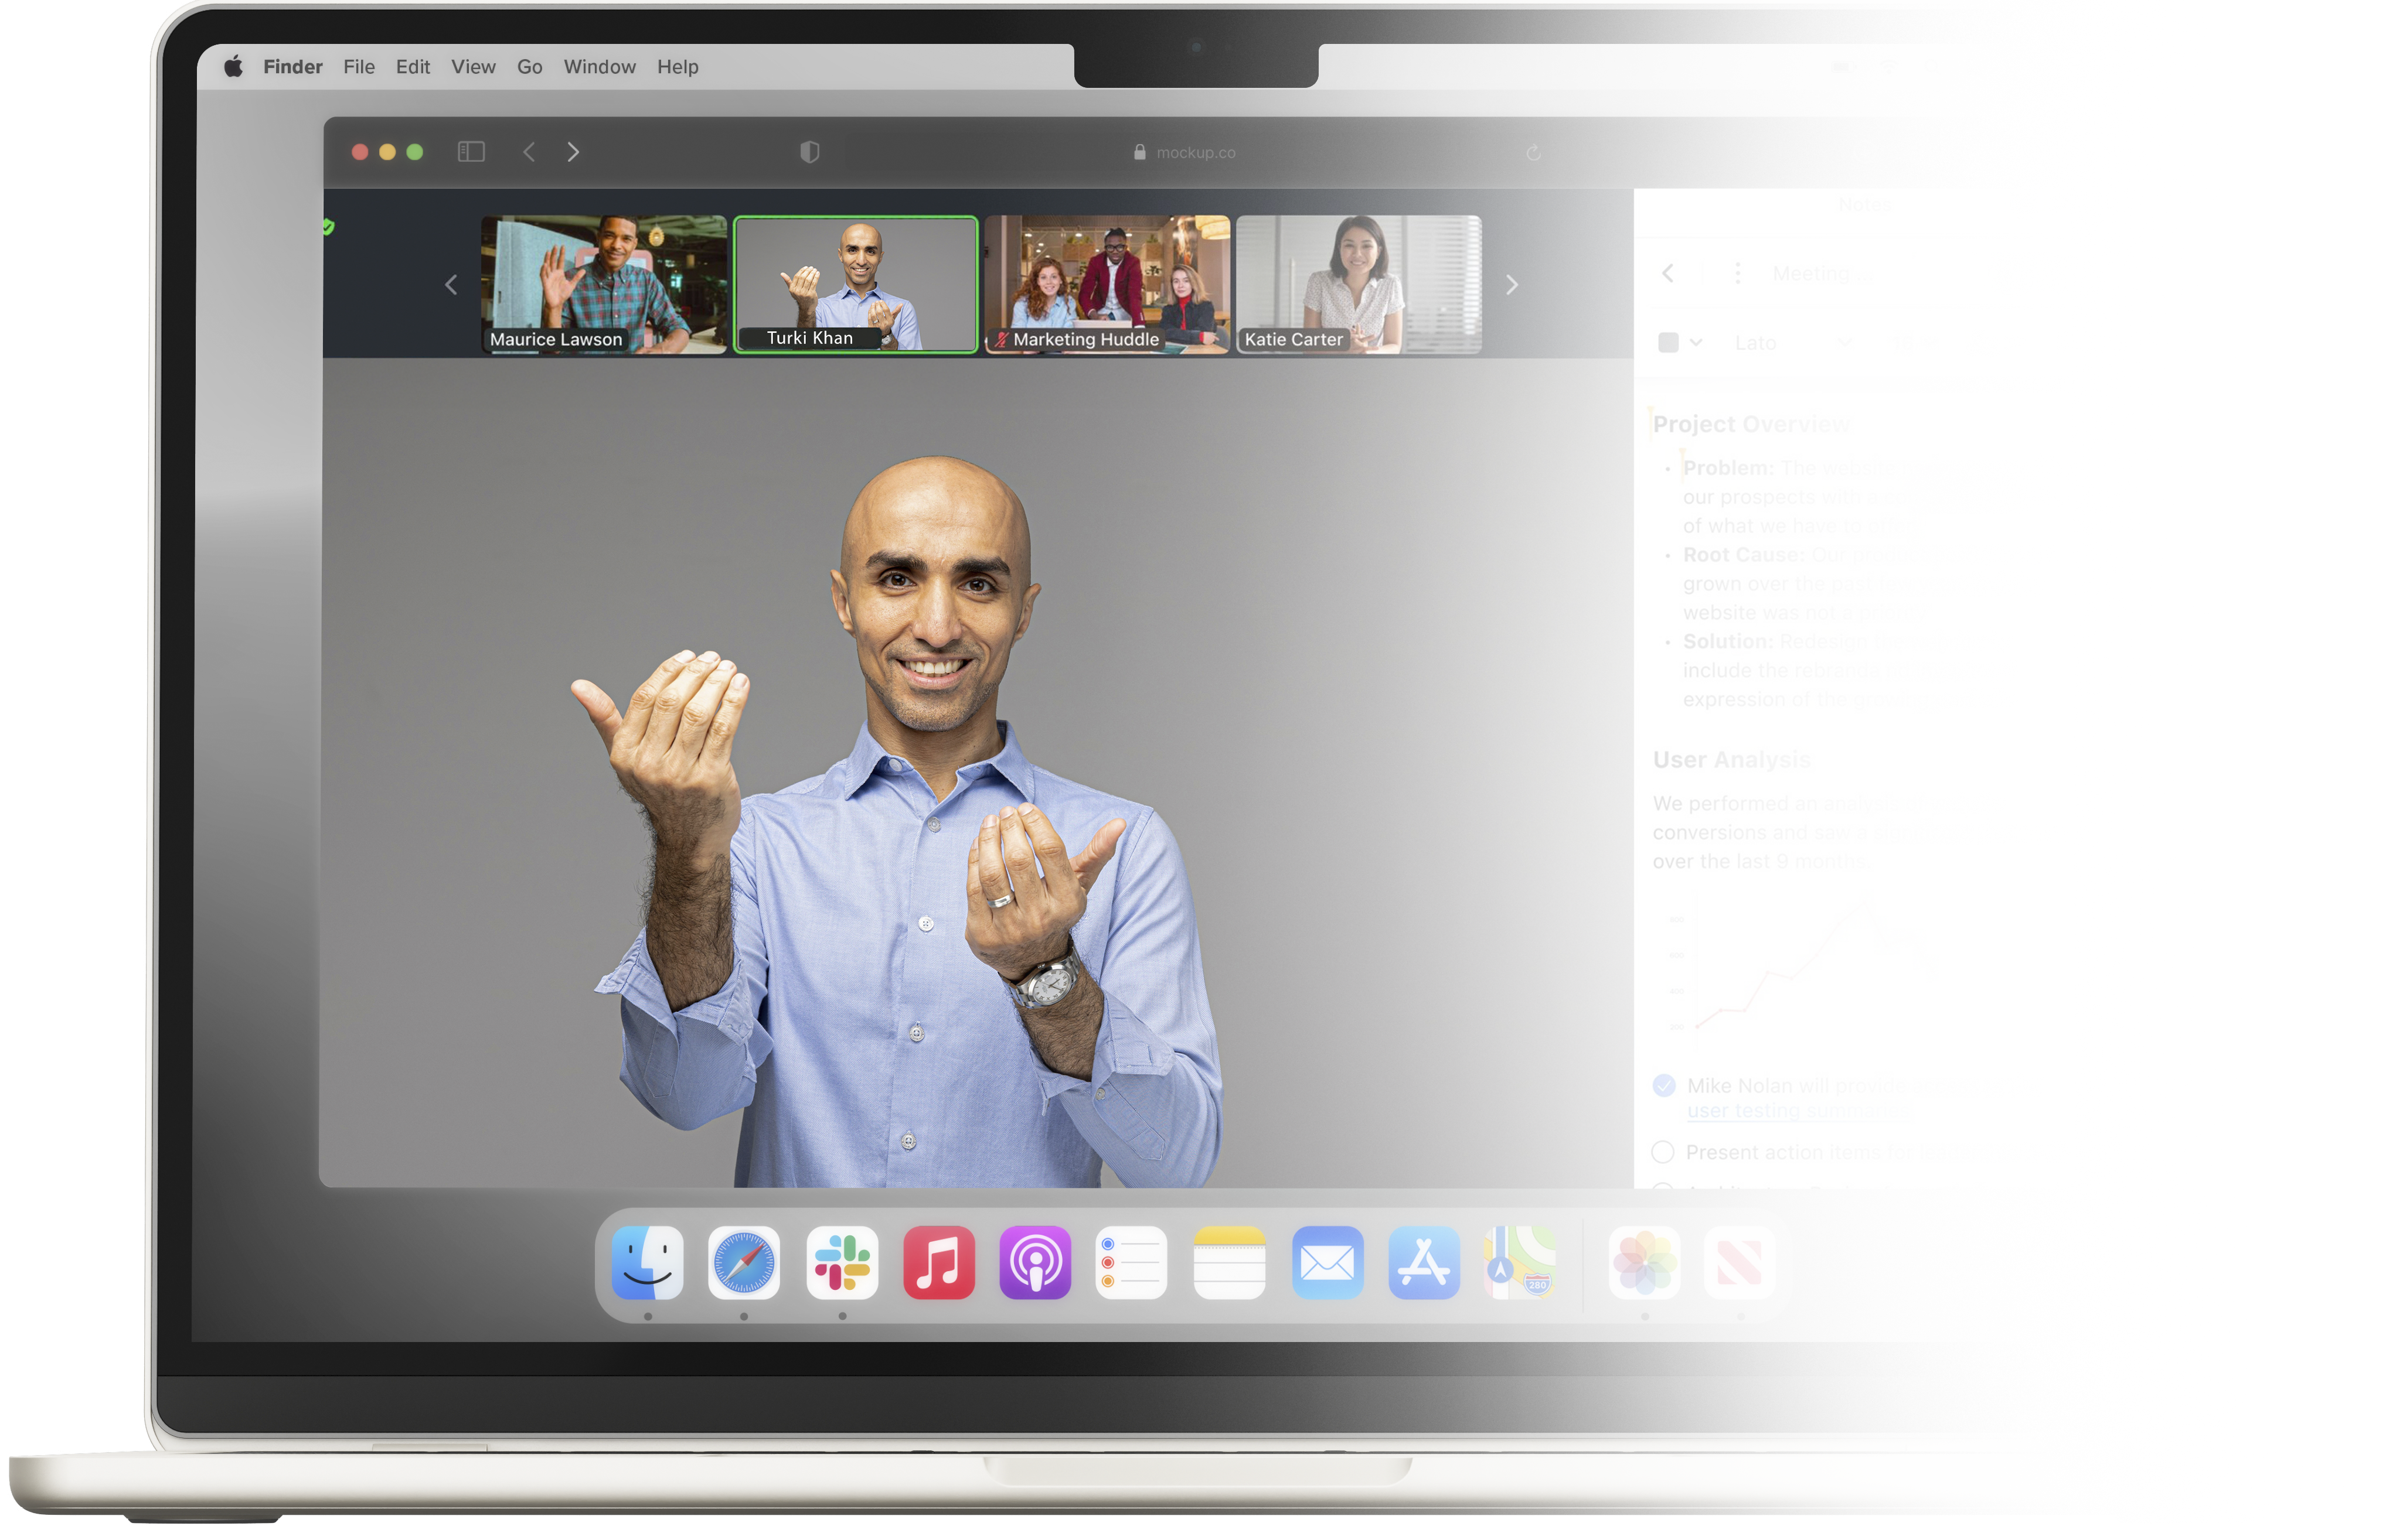Screen dimensions: 2403x1540
Task: Open App Store from the dock
Action: point(1424,1263)
